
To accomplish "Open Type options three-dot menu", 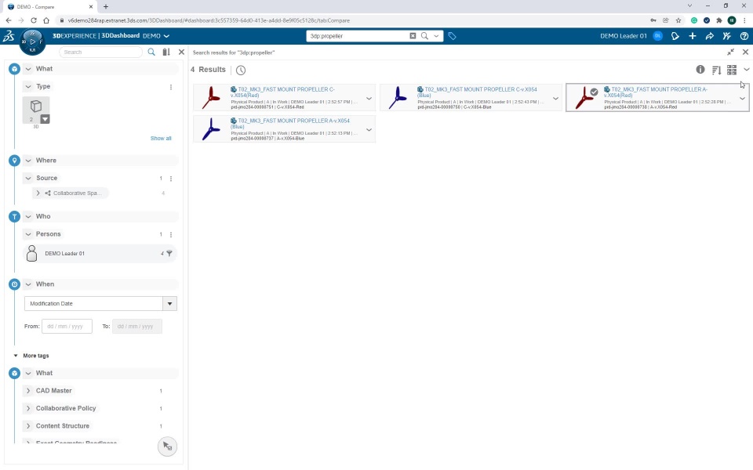I will pyautogui.click(x=171, y=87).
